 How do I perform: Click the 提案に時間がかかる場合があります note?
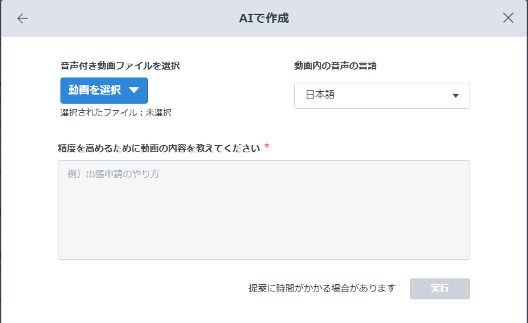coord(322,288)
